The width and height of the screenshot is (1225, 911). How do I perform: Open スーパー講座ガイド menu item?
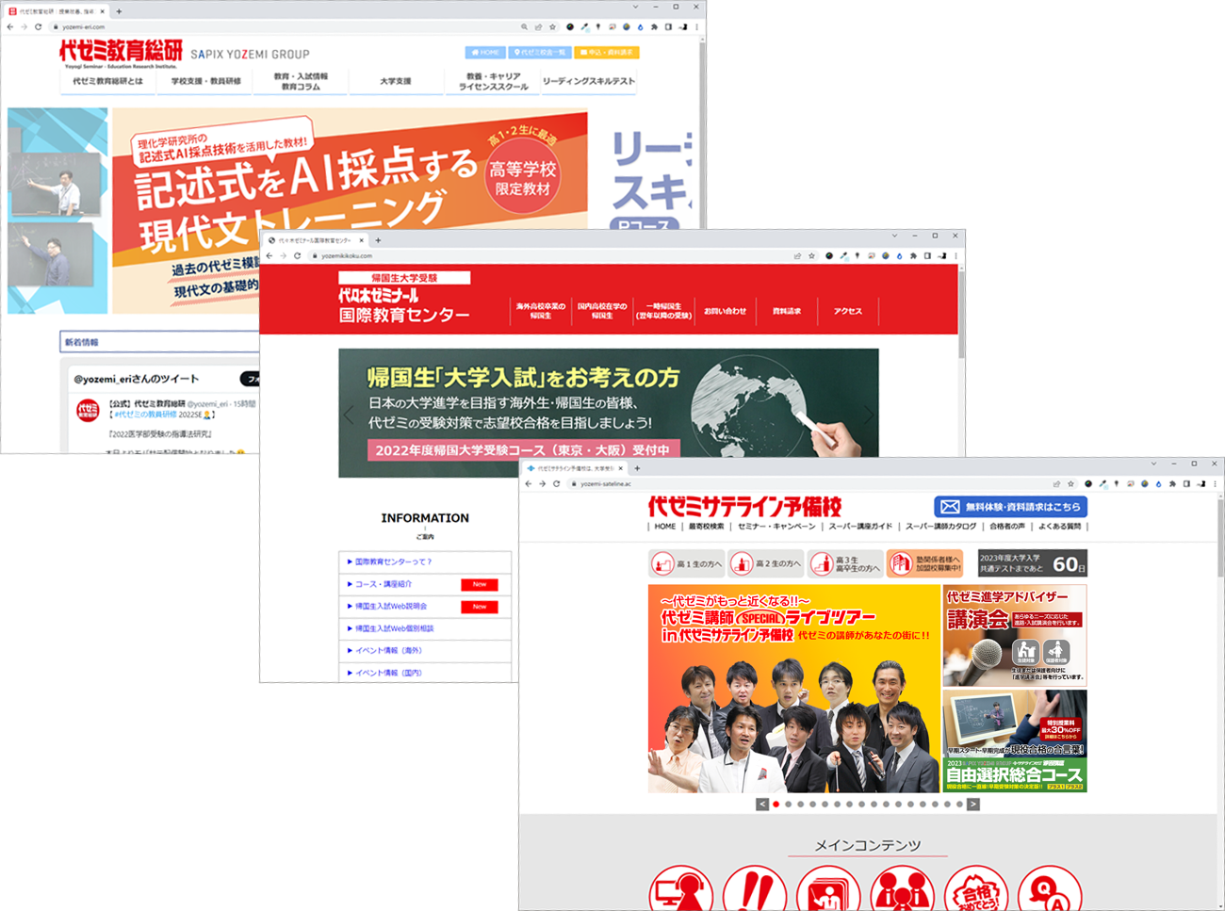(x=860, y=527)
